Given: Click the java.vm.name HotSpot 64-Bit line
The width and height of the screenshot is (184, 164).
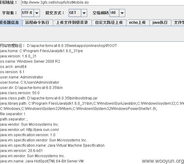Looking at the screenshot, I should 42,161.
